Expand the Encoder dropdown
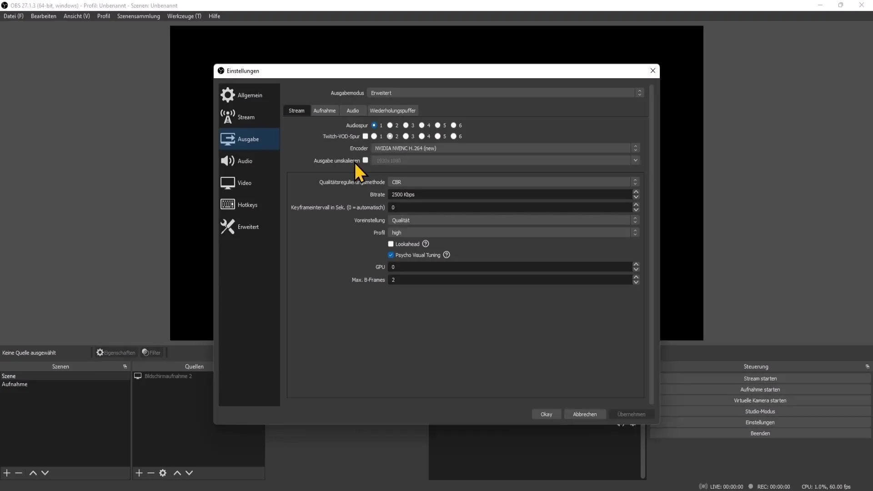The width and height of the screenshot is (873, 491). tap(636, 148)
